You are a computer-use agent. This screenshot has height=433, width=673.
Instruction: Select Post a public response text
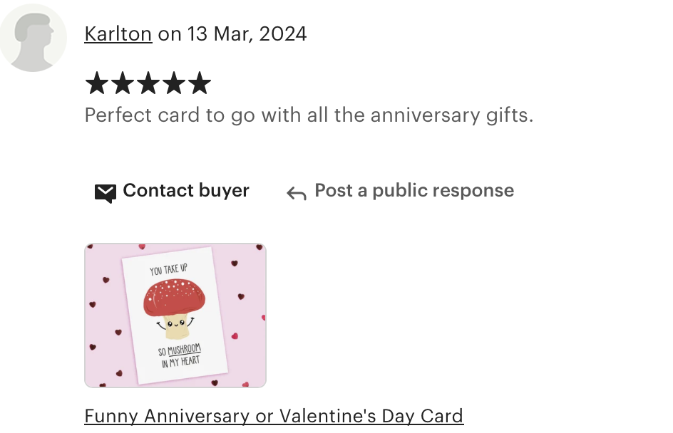[x=414, y=190]
